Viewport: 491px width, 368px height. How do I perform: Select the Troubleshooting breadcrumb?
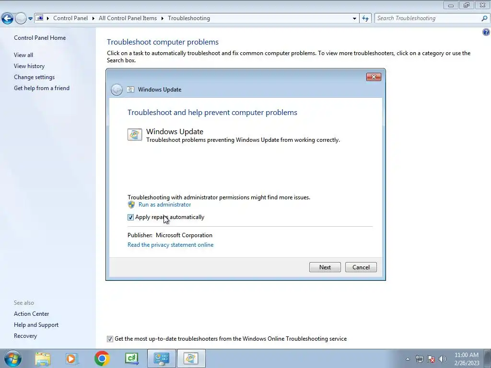coord(189,18)
